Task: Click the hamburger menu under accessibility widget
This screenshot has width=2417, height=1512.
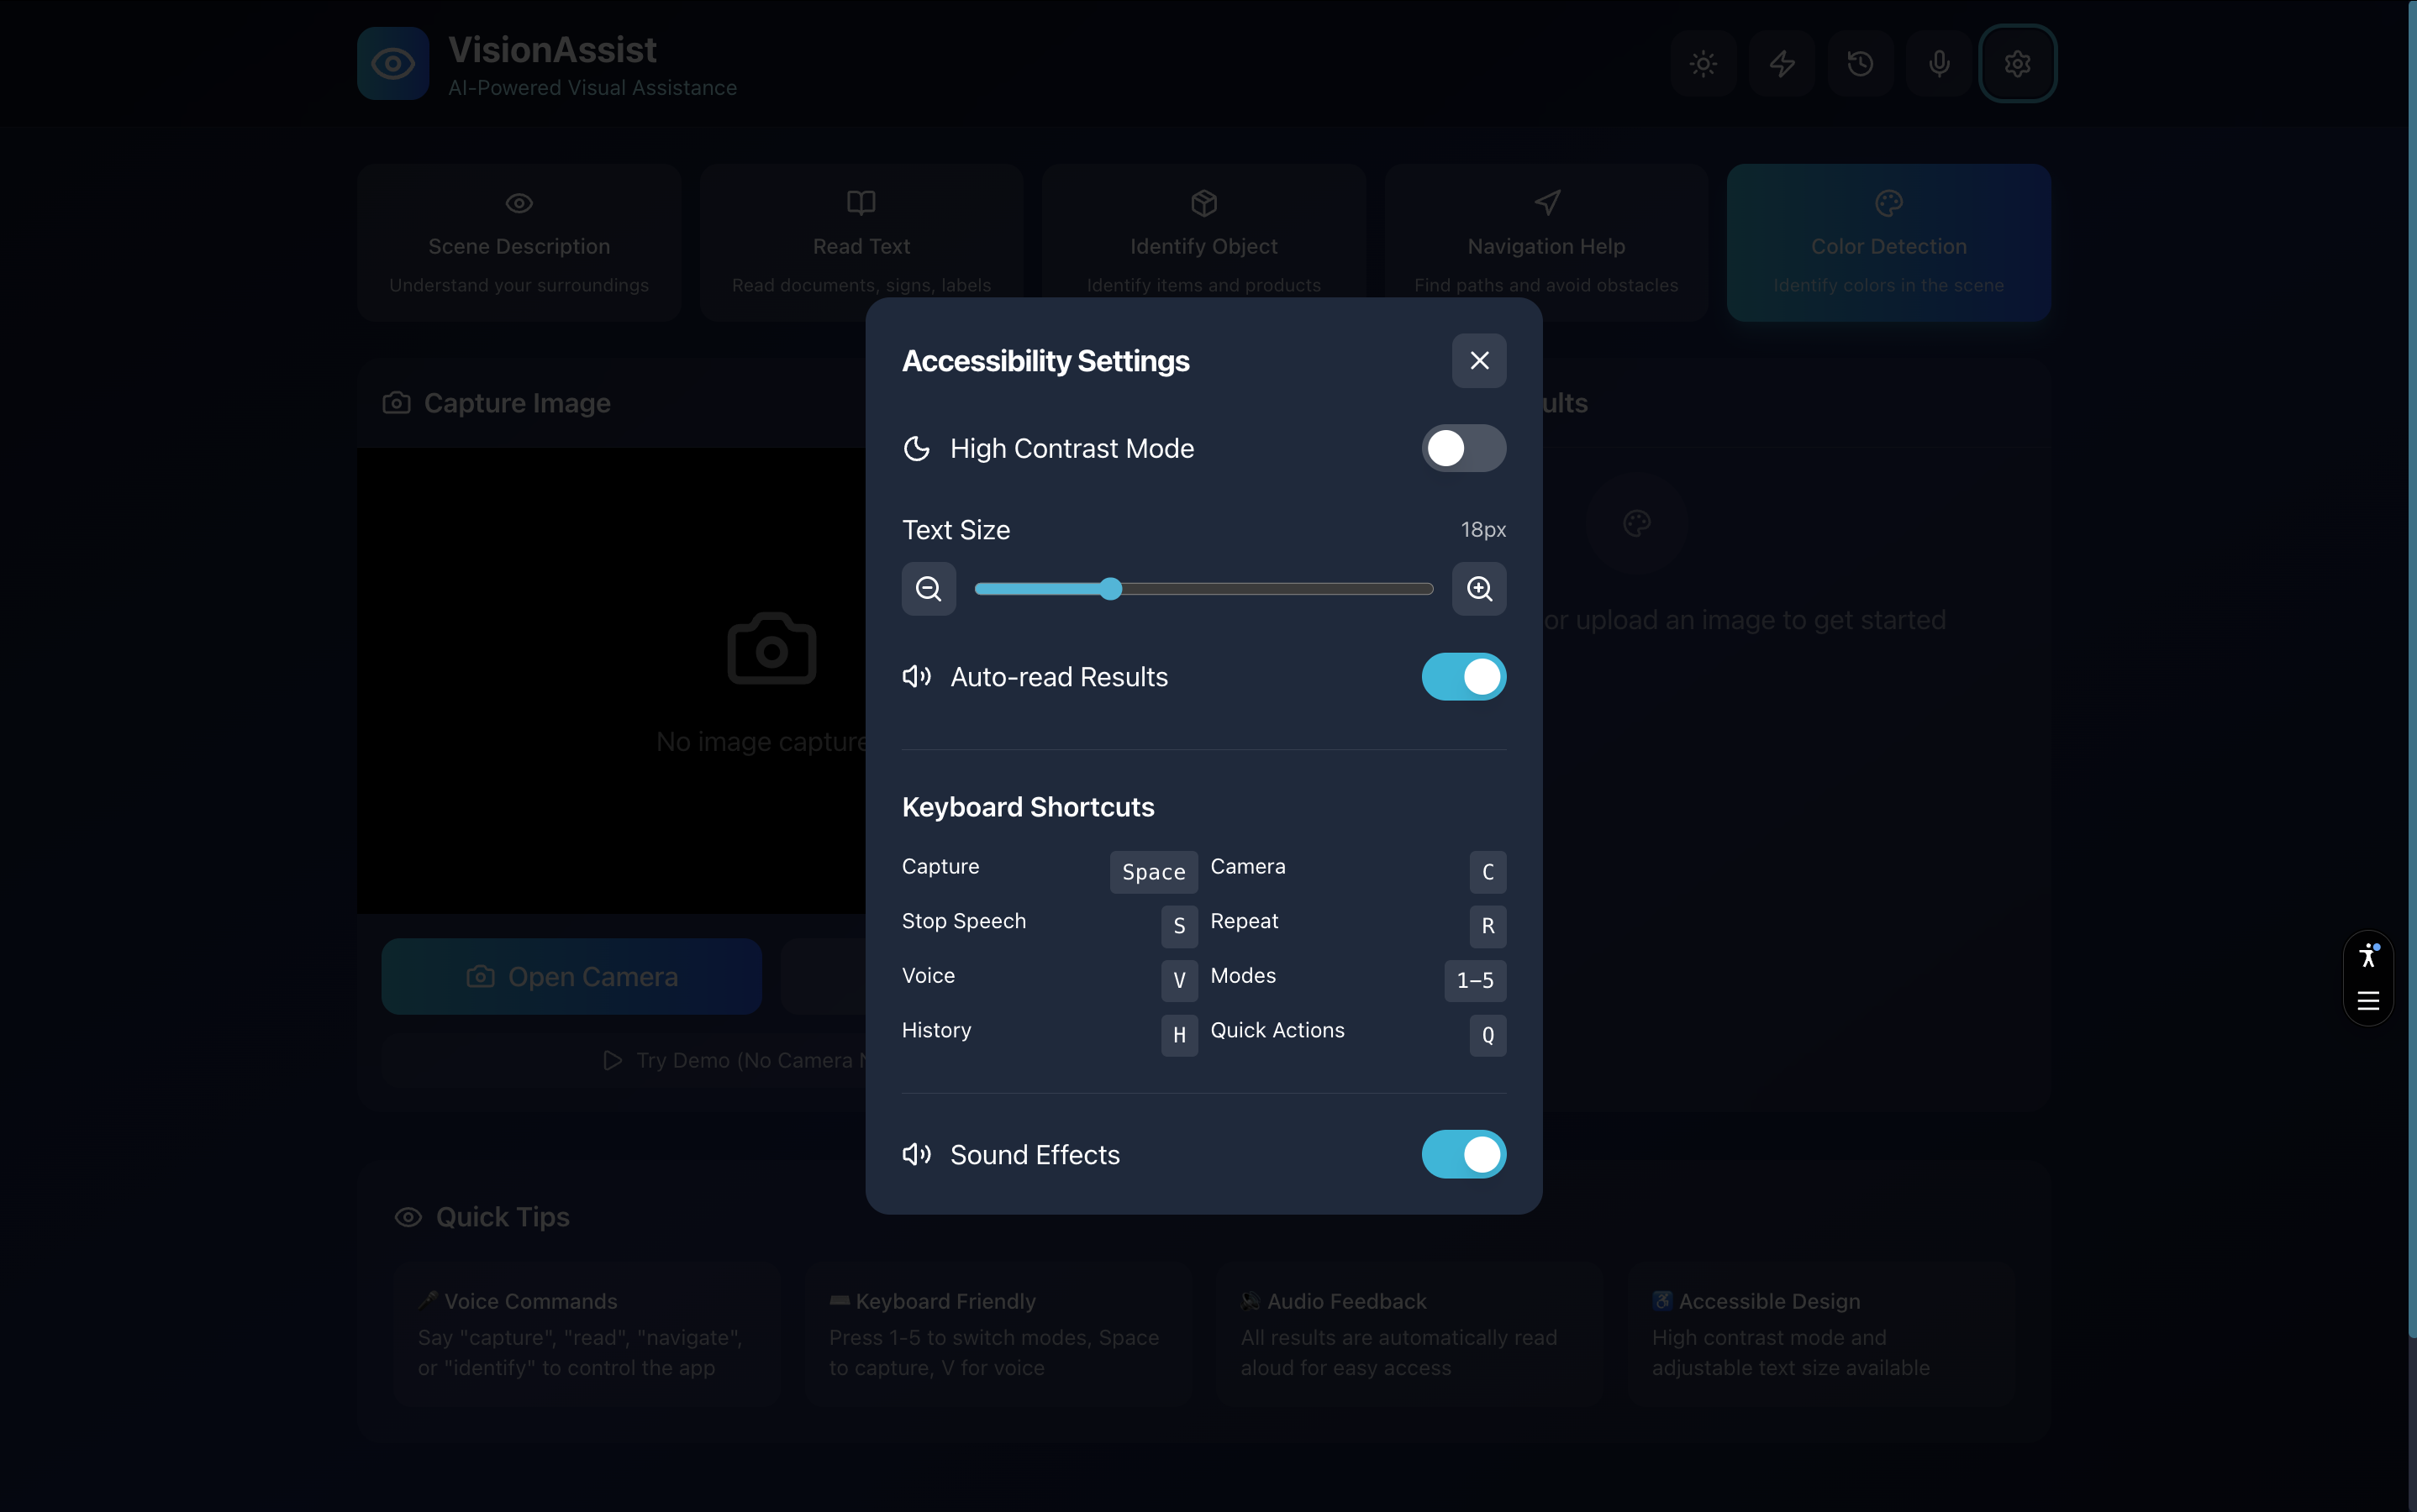Action: [x=2368, y=1001]
